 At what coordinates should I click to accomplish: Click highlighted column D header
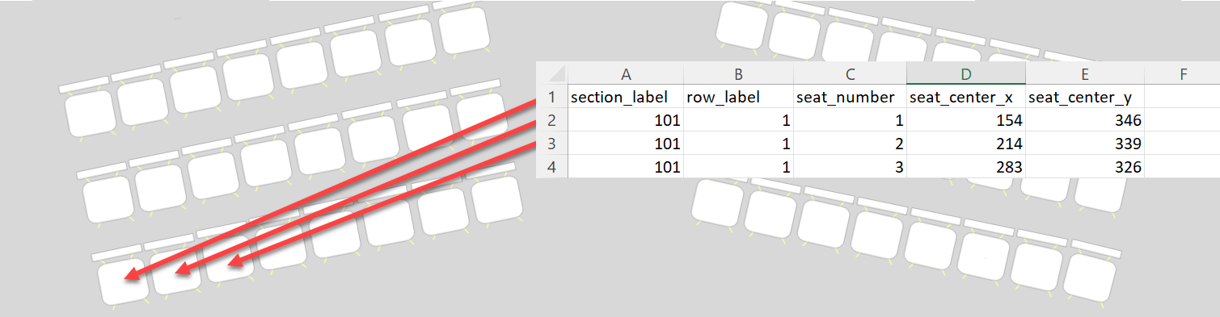966,73
